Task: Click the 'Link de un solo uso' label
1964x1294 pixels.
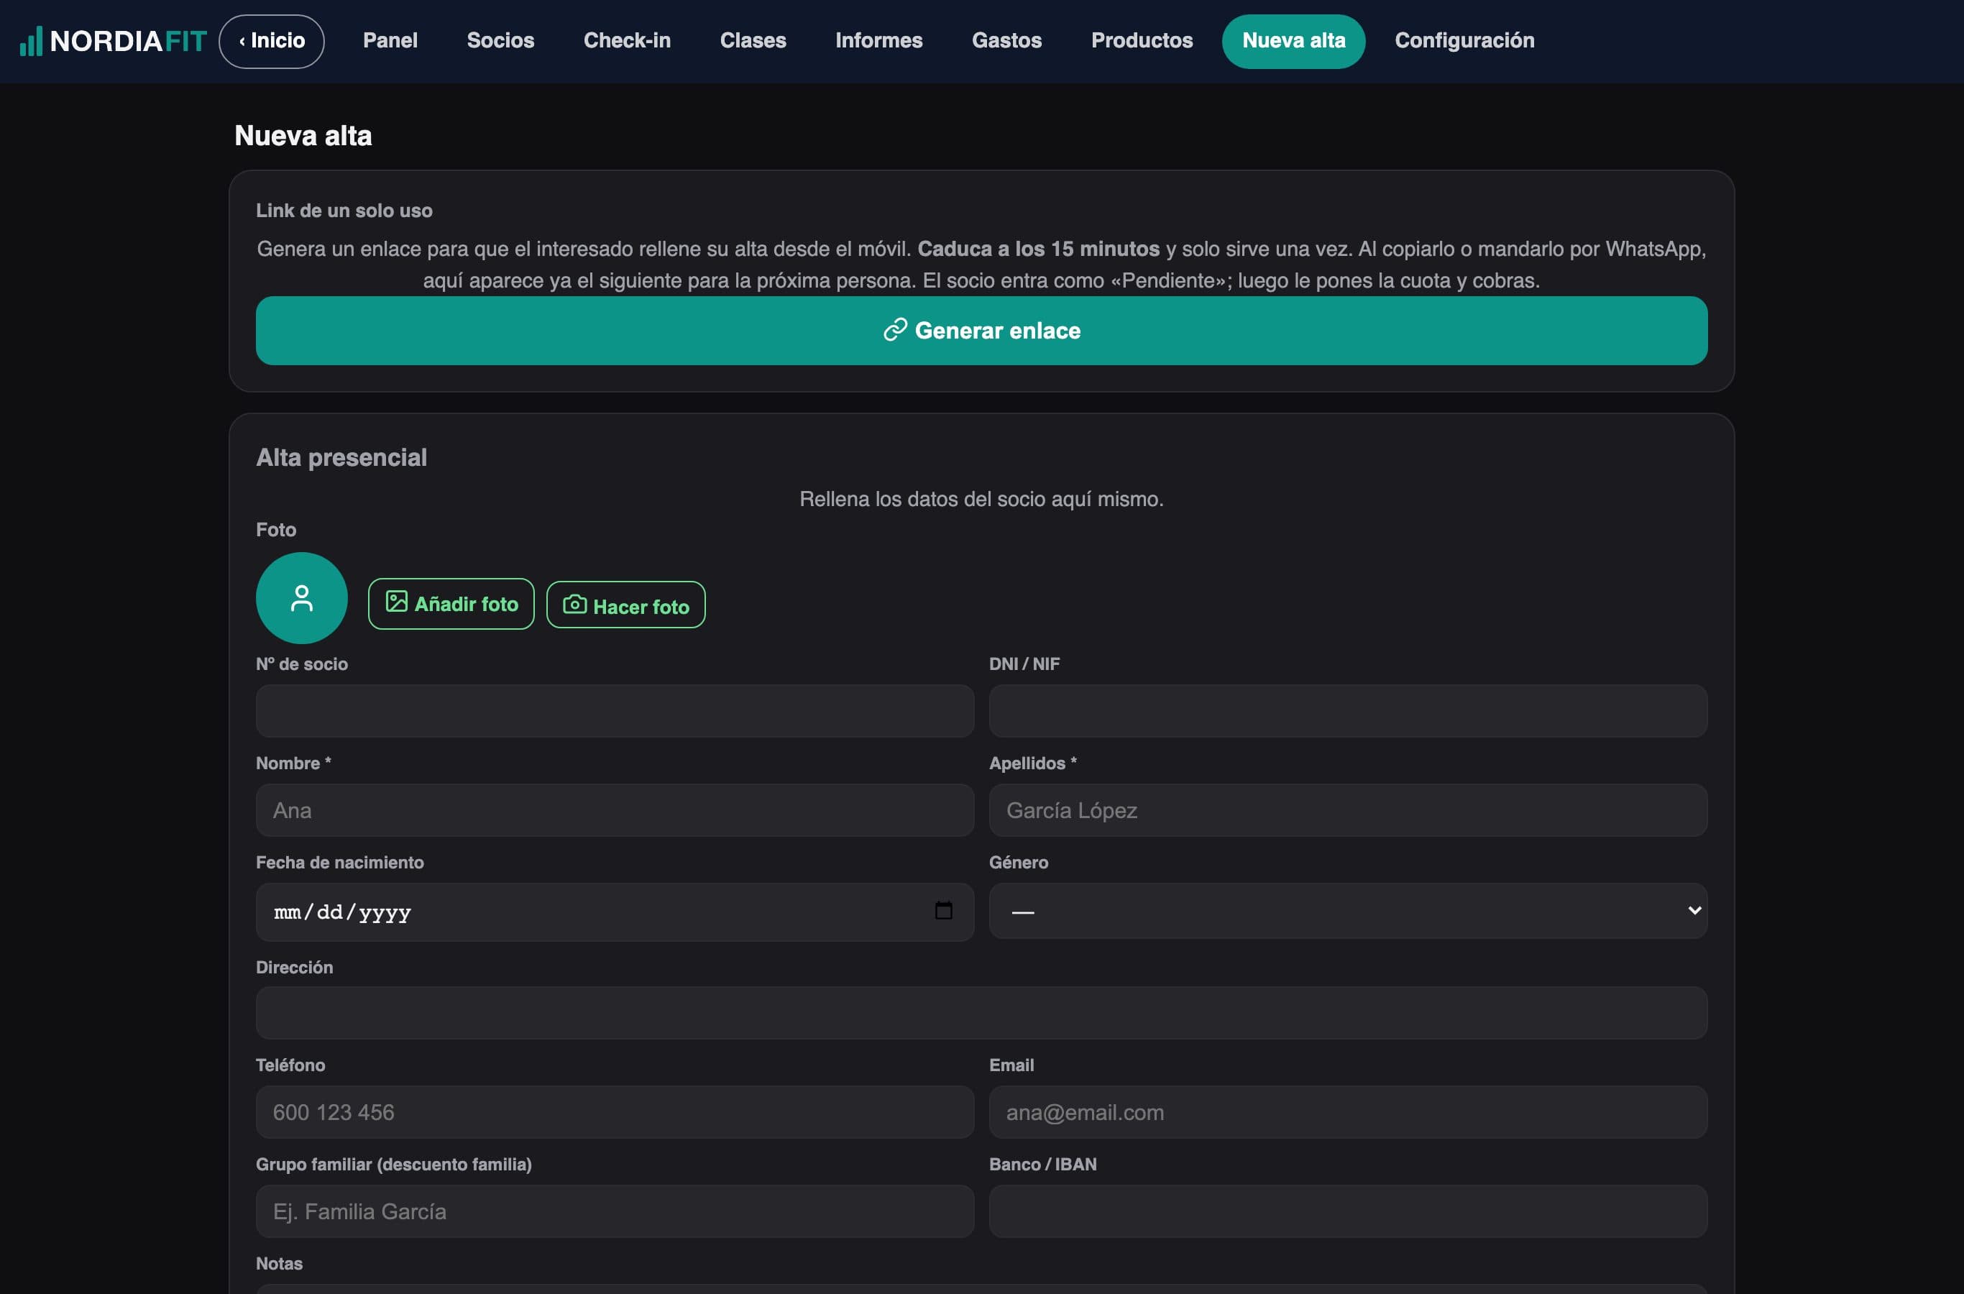Action: point(344,211)
